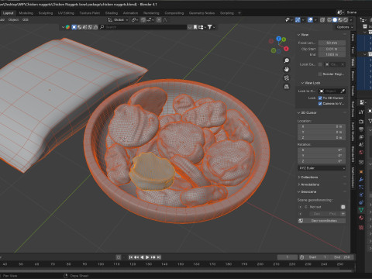372x279 pixels.
Task: Open Render properties tab icon
Action: point(361,122)
